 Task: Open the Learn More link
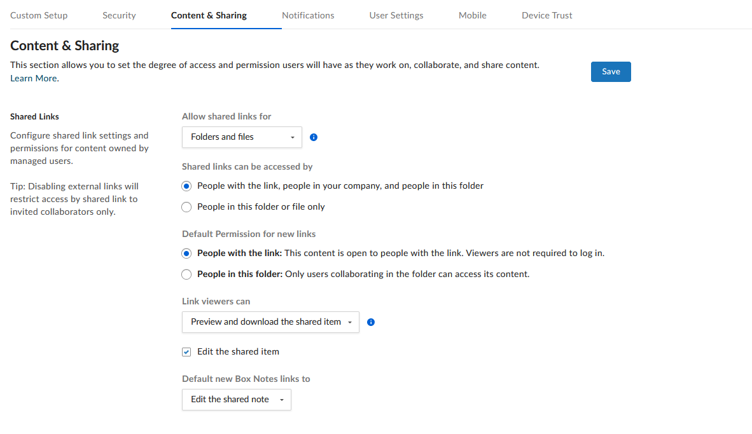click(x=34, y=79)
